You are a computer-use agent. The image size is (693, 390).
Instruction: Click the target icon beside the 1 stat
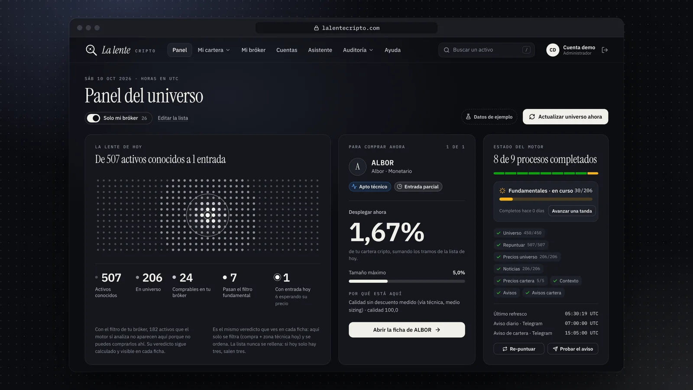click(x=278, y=277)
